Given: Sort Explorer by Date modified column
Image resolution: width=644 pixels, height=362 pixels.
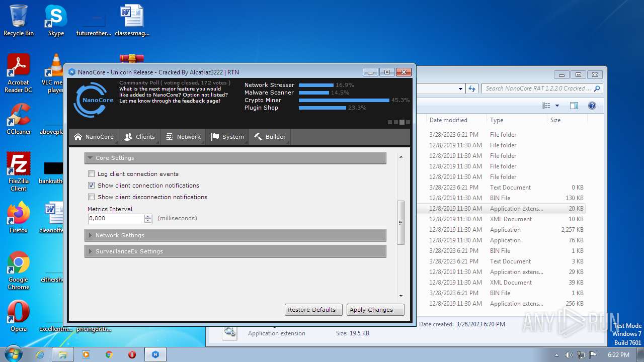Looking at the screenshot, I should click(456, 120).
